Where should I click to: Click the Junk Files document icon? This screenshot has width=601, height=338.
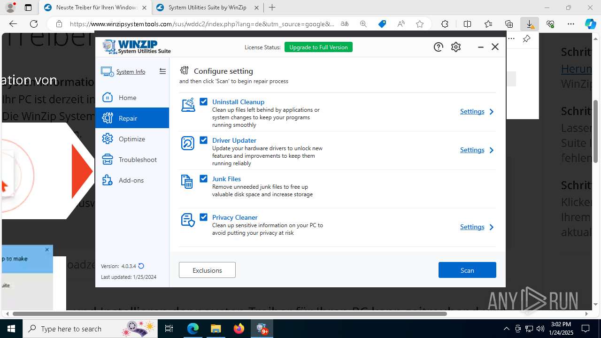click(187, 181)
